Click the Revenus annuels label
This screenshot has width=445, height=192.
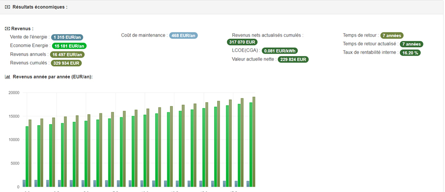29,54
